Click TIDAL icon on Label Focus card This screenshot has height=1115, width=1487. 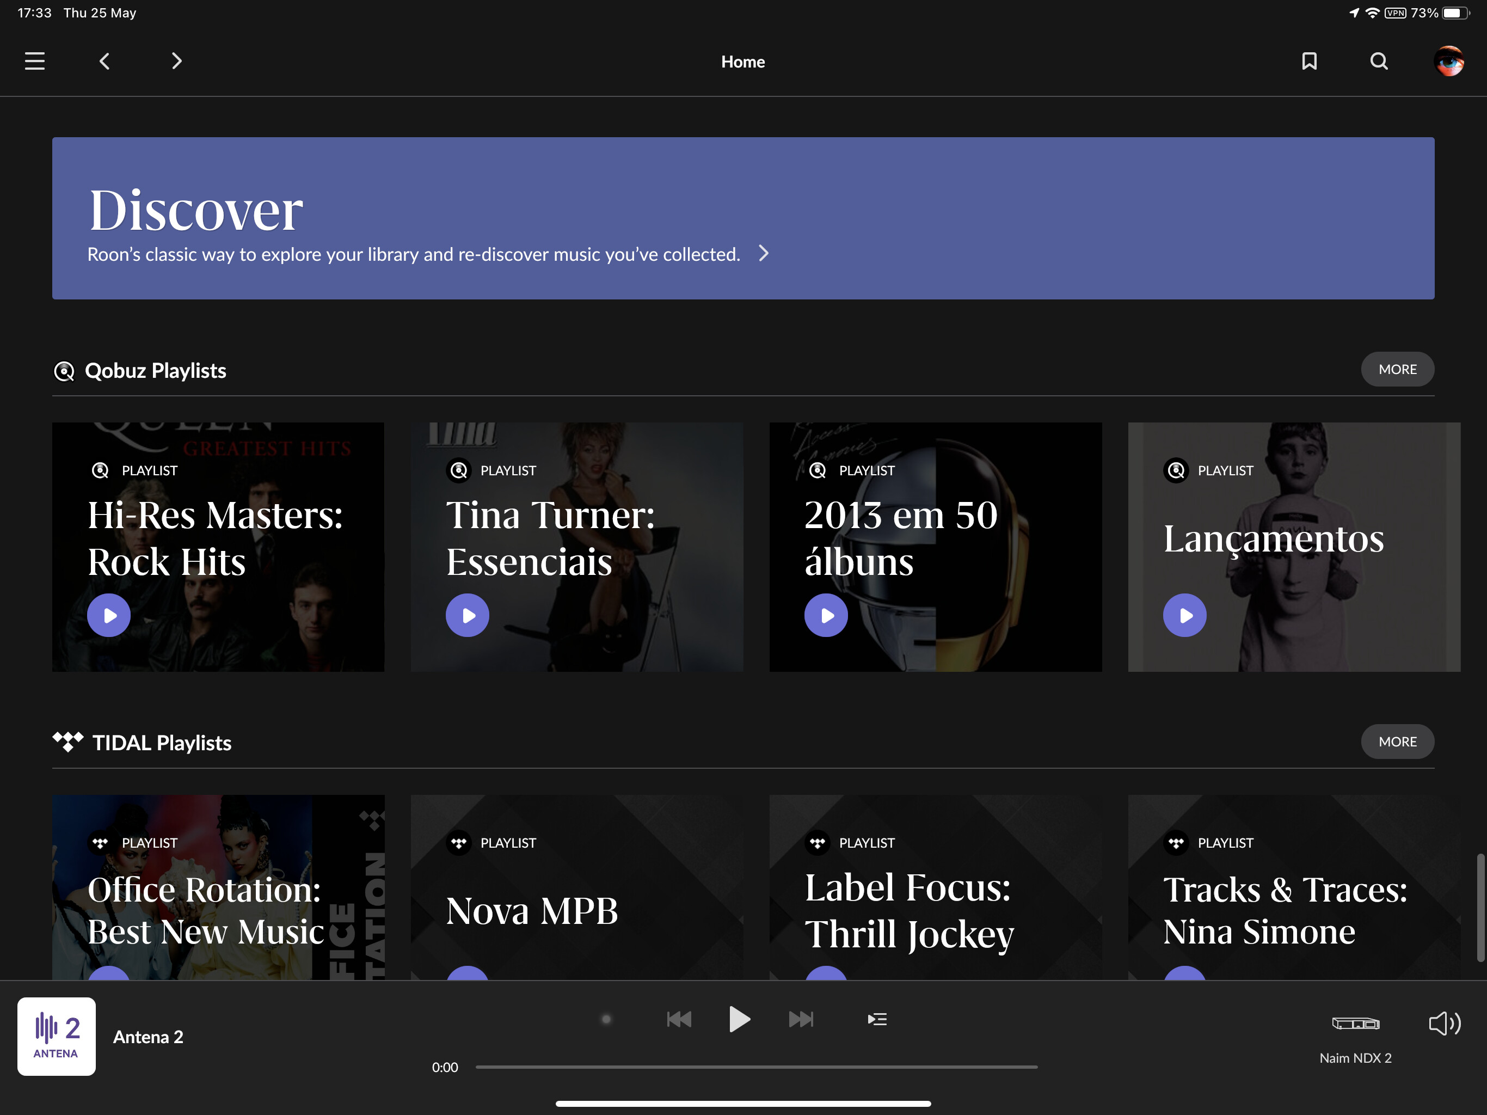pos(818,843)
